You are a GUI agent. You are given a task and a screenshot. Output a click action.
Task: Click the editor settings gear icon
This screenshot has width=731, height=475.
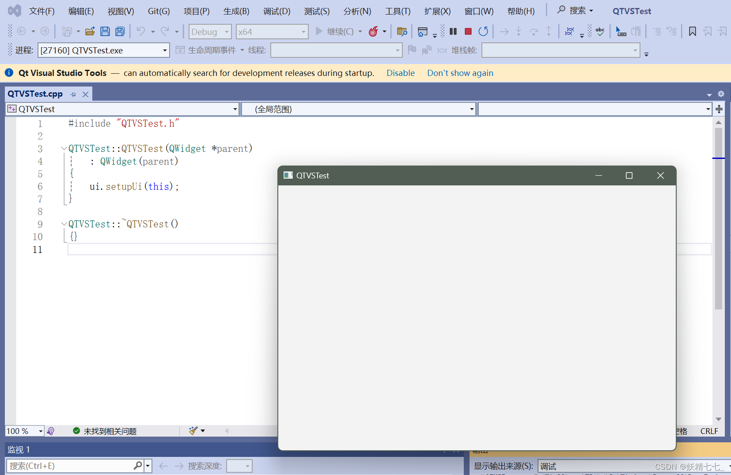pyautogui.click(x=721, y=94)
